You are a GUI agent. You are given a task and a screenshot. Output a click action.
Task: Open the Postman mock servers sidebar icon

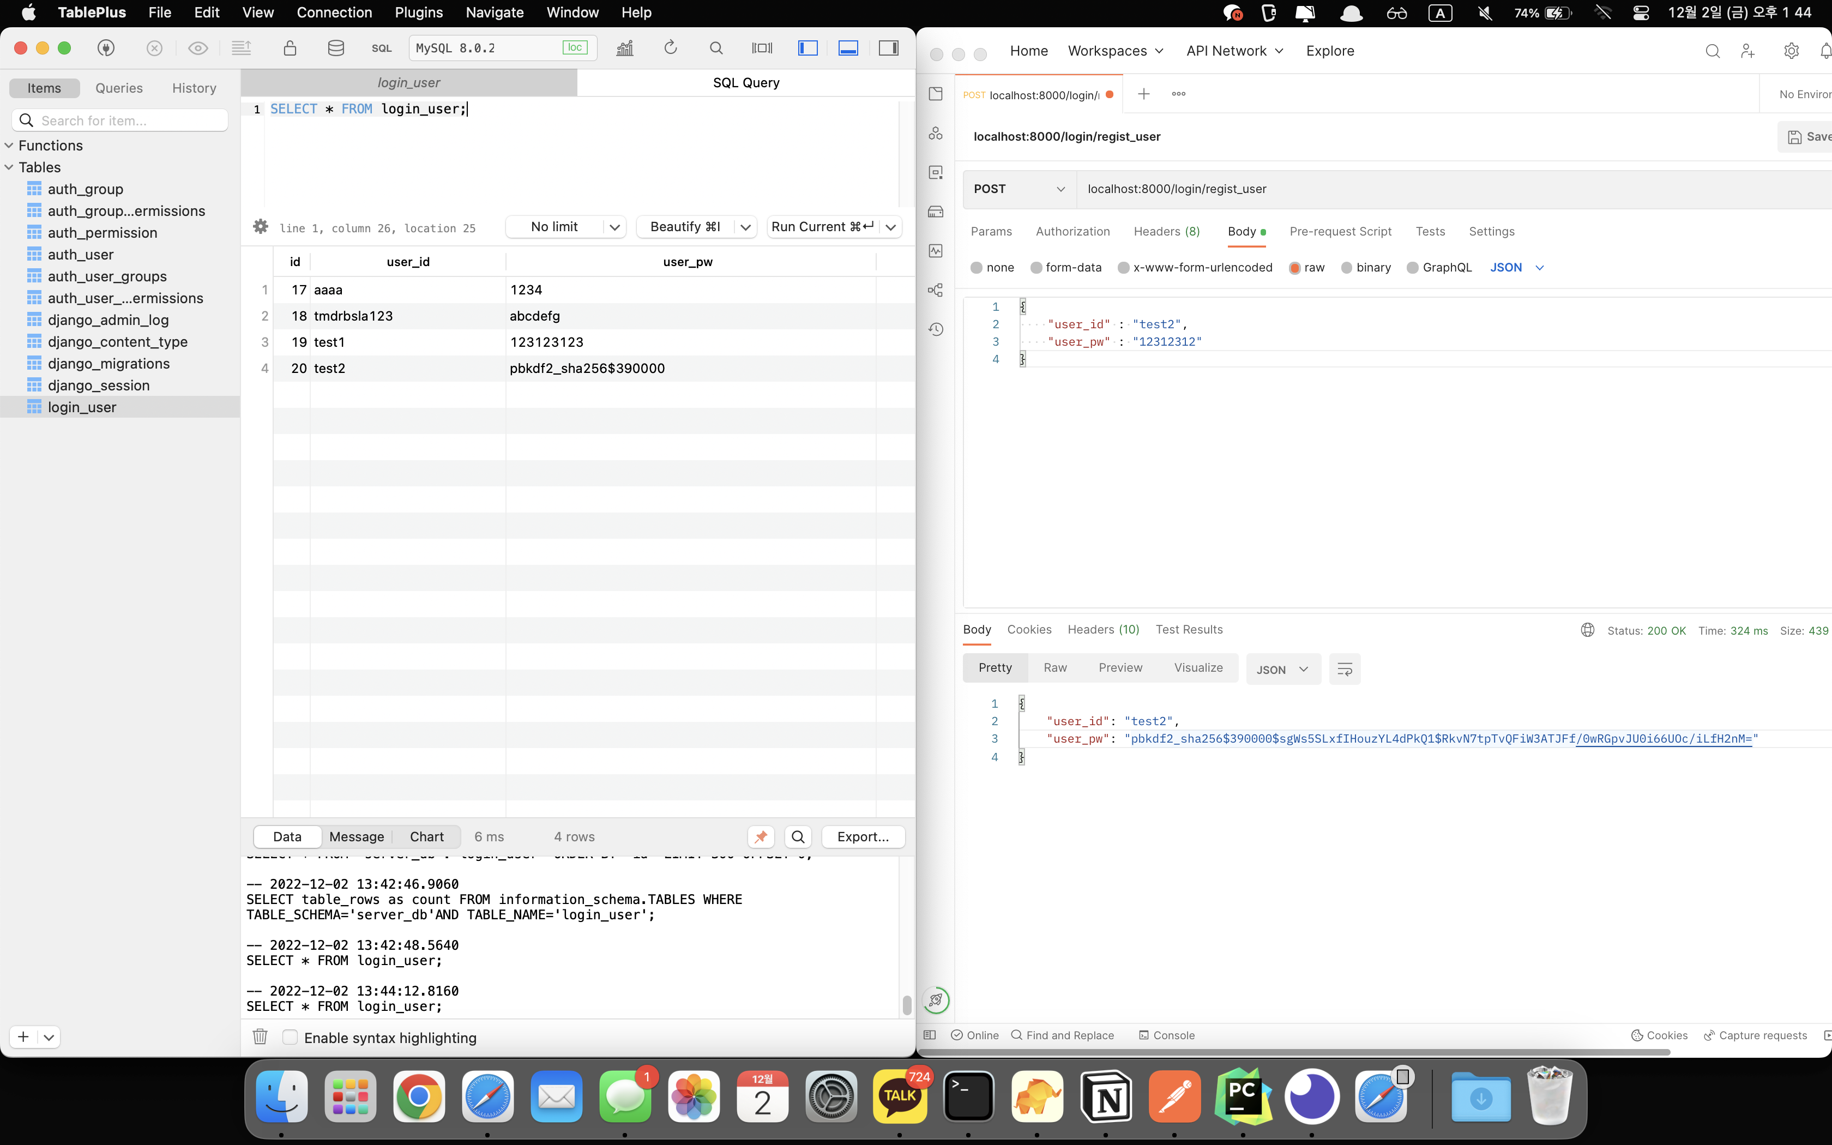click(936, 212)
